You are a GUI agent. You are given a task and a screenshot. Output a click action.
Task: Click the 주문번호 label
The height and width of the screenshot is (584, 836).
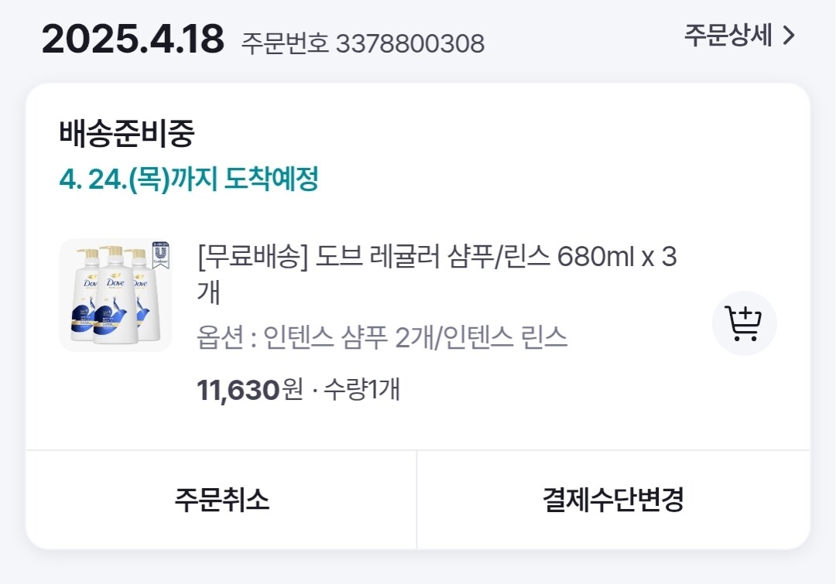(x=284, y=43)
